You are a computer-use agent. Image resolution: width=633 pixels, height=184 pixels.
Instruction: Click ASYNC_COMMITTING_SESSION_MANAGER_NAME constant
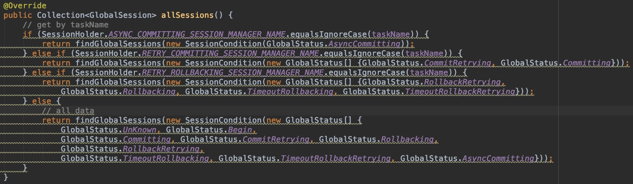coord(197,34)
